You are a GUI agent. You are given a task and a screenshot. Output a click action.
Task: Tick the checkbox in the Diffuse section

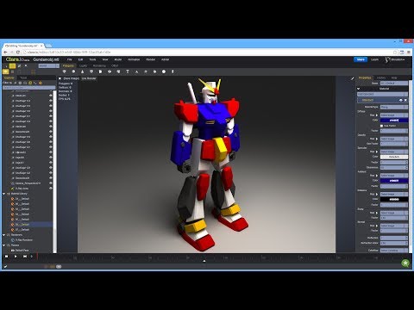(382, 126)
